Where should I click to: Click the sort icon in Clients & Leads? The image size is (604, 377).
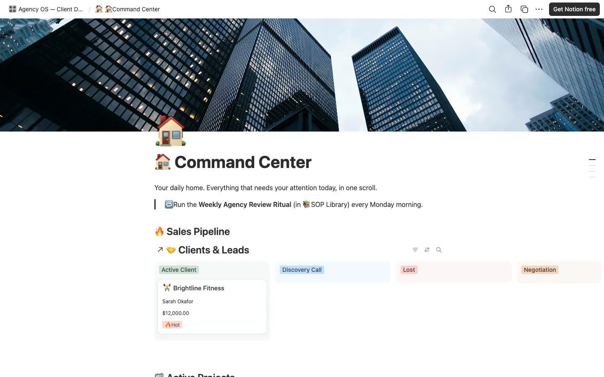pyautogui.click(x=427, y=250)
